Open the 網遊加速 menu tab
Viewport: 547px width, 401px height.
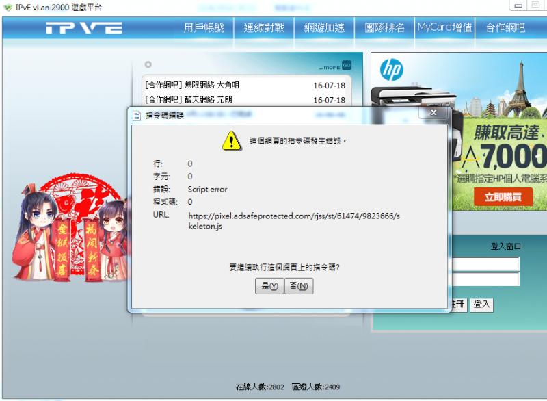tap(324, 27)
